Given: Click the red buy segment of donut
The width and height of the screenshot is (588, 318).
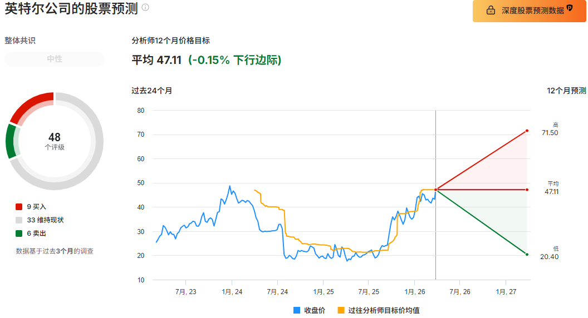Looking at the screenshot, I should [x=30, y=105].
